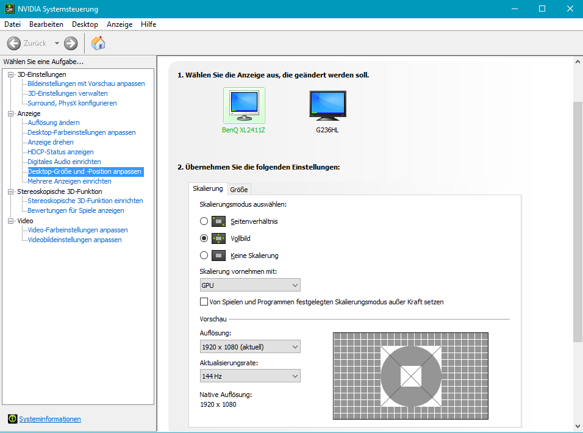Select the G236HL monitor icon
This screenshot has height=433, width=583.
327,106
